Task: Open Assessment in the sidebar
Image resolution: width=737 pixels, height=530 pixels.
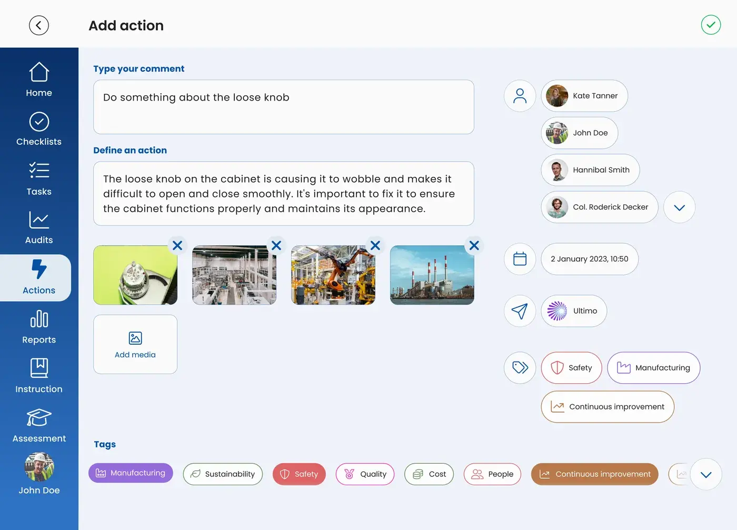Action: (39, 425)
